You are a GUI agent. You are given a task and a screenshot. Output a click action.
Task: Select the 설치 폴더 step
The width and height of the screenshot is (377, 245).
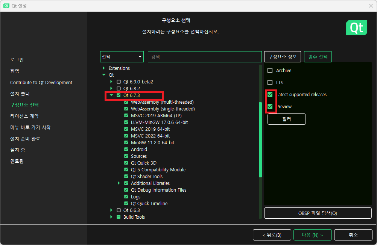tap(20, 94)
